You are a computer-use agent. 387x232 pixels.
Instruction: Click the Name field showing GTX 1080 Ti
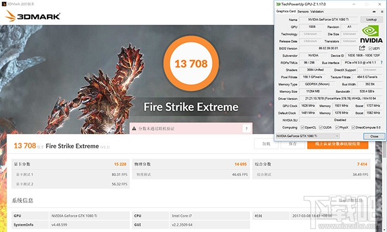tap(328, 20)
